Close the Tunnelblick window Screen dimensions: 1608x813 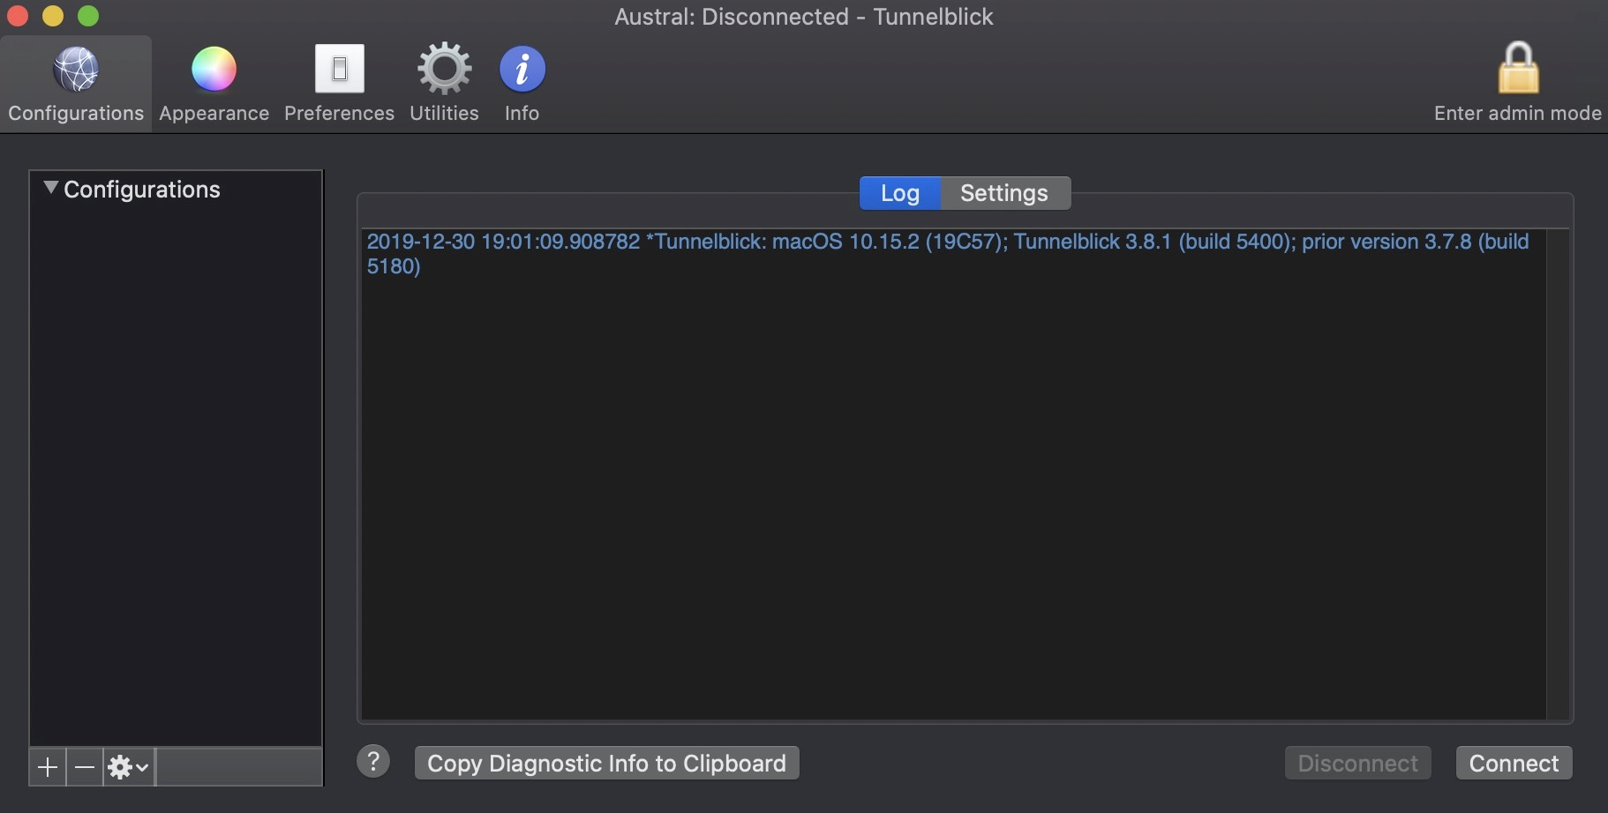tap(18, 16)
